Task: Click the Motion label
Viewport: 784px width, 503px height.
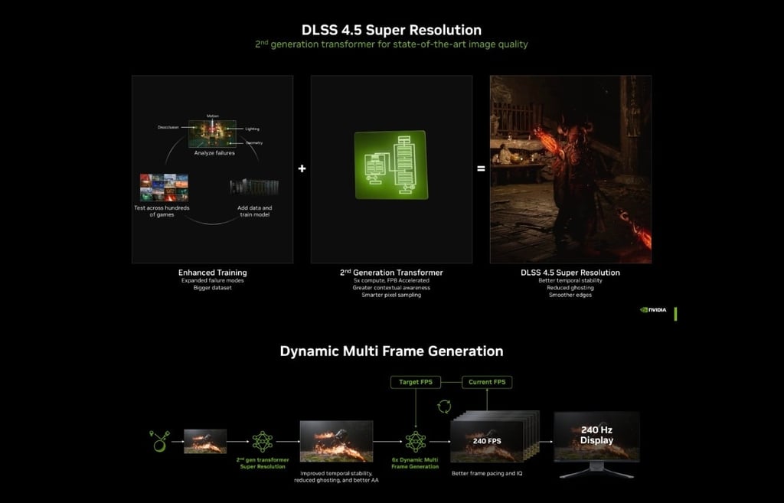Action: coord(213,116)
